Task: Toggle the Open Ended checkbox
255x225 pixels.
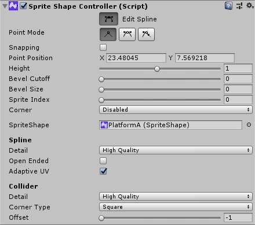Action: 103,161
